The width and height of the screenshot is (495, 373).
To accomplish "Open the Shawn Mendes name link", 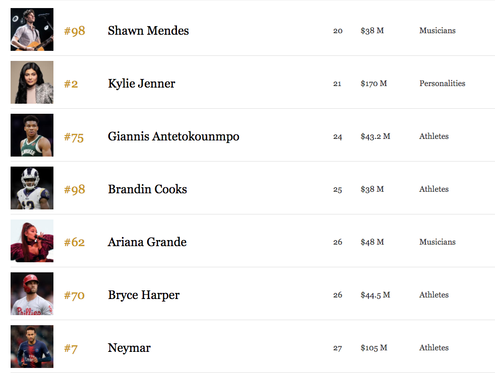I will pyautogui.click(x=148, y=31).
